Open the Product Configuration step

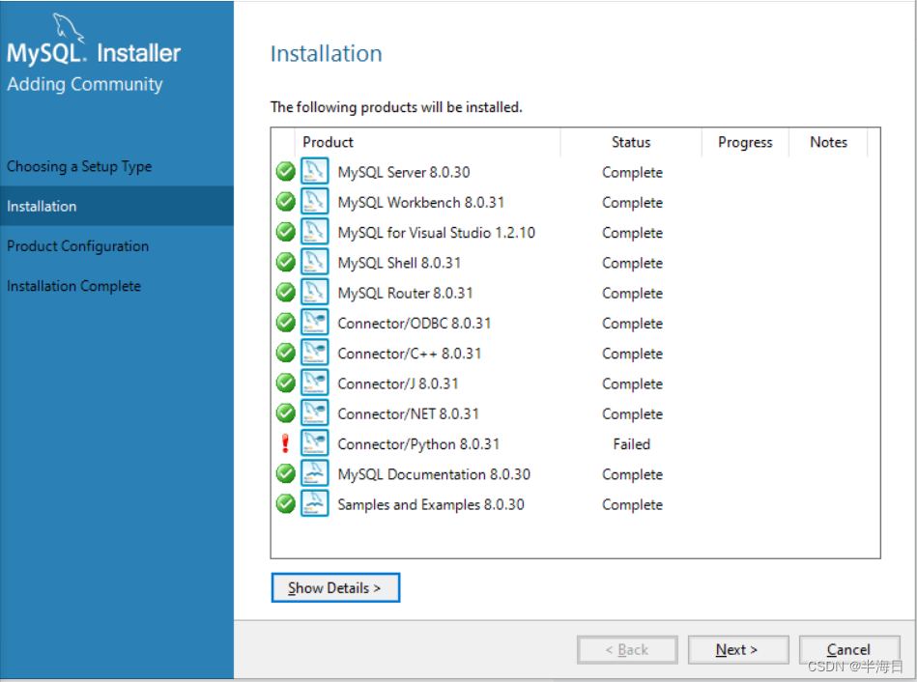click(77, 246)
